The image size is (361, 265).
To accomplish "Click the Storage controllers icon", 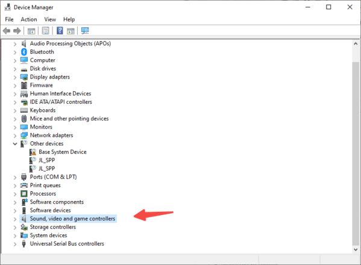I will 24,227.
